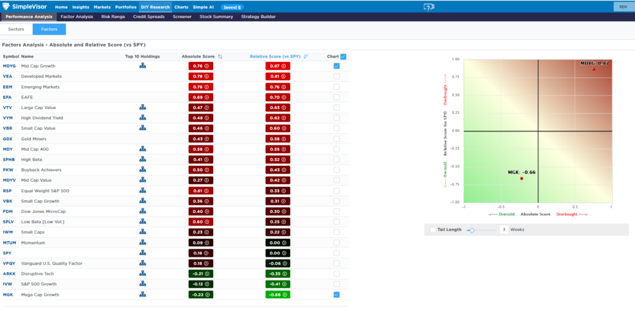Check the chart box for Gold Miners
635x312 pixels.
point(336,138)
